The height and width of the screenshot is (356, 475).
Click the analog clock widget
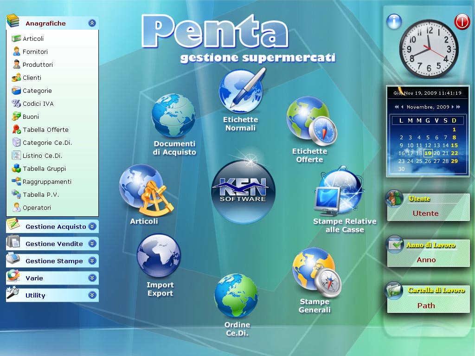pos(428,49)
